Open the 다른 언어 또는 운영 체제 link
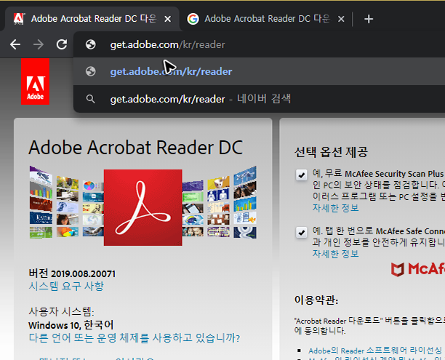The image size is (445, 360). click(135, 338)
